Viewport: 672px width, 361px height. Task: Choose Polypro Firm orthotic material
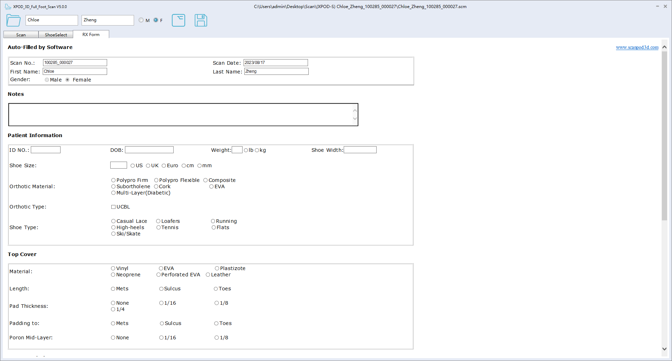tap(113, 180)
